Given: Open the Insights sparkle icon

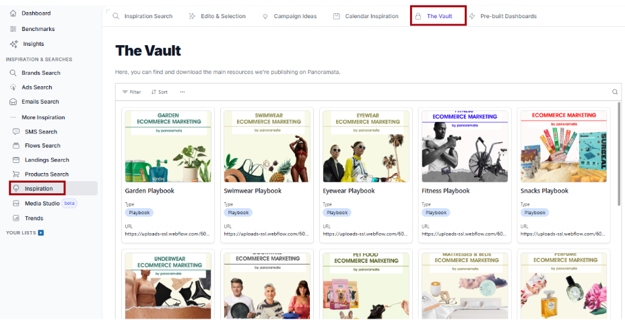Looking at the screenshot, I should click(13, 44).
